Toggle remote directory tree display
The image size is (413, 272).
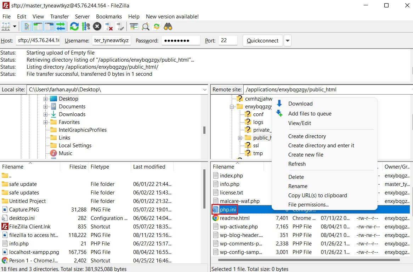(x=49, y=26)
